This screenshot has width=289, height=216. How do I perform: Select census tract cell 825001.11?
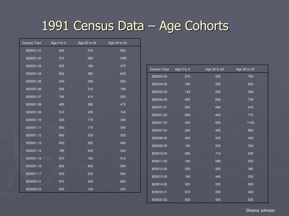point(34,128)
